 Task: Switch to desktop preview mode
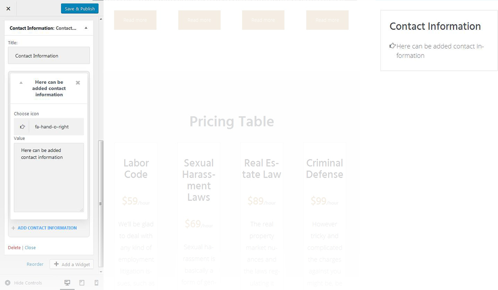[x=67, y=283]
